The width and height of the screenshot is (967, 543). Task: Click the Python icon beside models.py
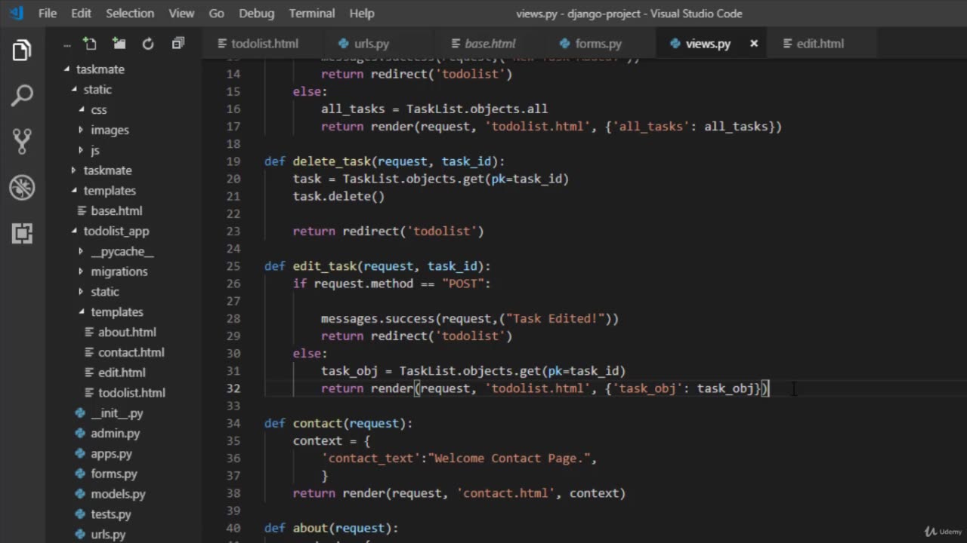(80, 494)
